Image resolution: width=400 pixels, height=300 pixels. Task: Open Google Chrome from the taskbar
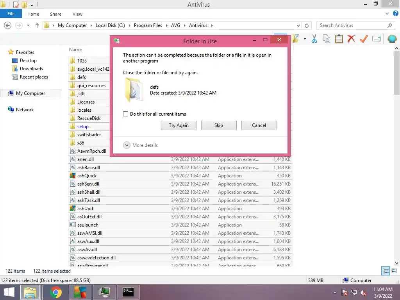coord(56,292)
